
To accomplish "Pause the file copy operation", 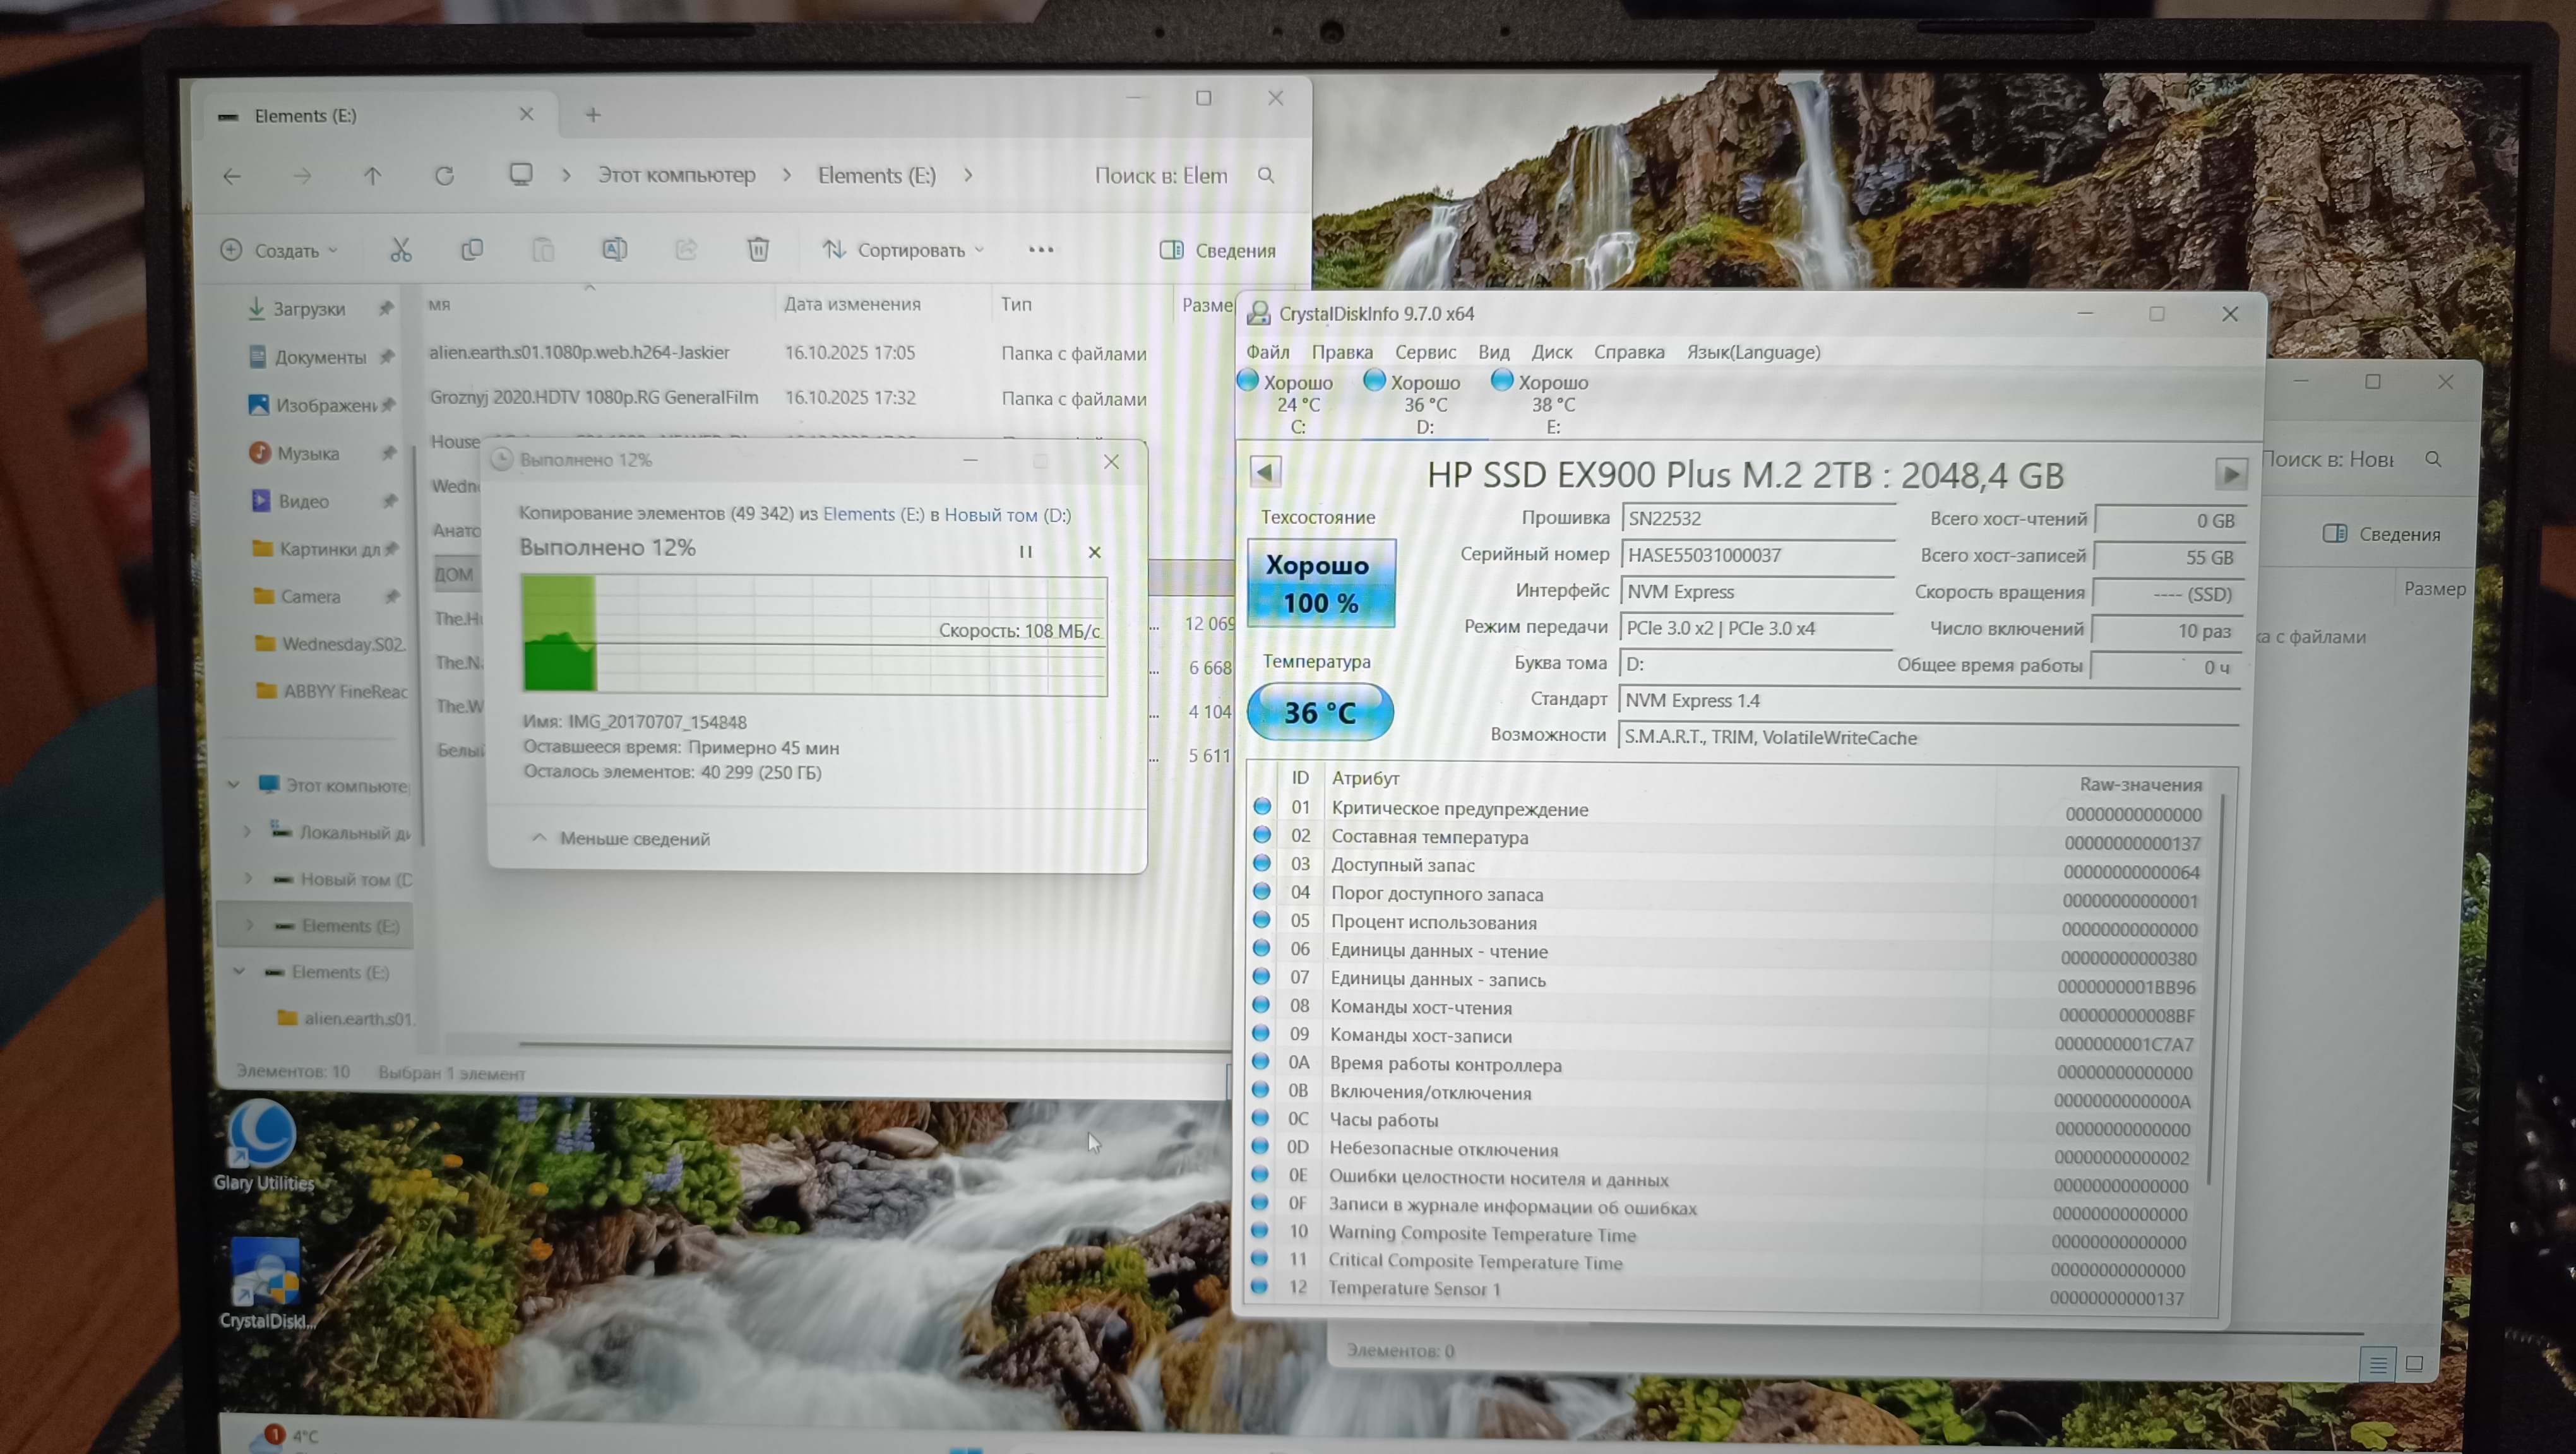I will tap(1025, 552).
